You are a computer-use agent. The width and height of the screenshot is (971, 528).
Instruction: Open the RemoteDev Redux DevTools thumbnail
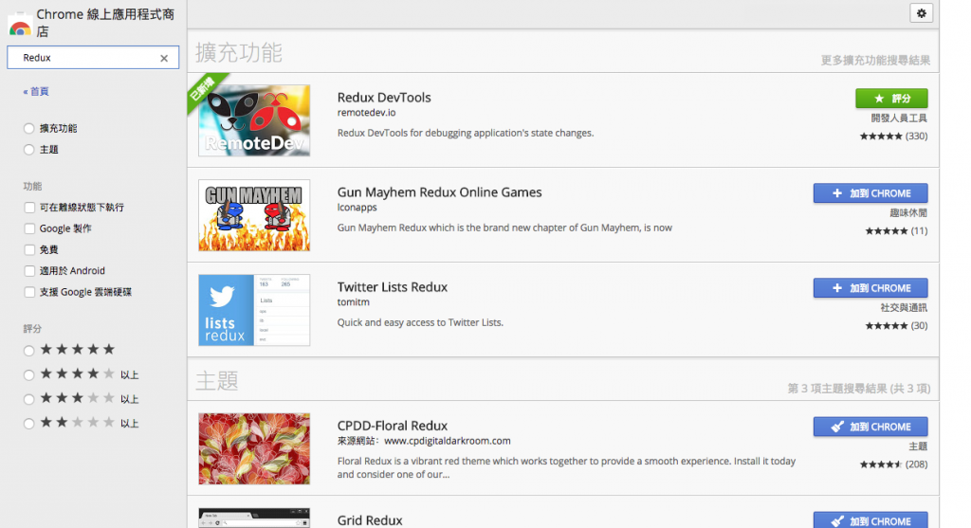[x=254, y=120]
